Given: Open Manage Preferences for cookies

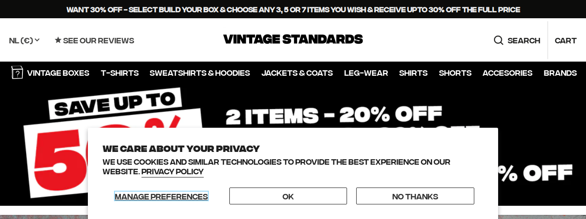Looking at the screenshot, I should [x=161, y=196].
